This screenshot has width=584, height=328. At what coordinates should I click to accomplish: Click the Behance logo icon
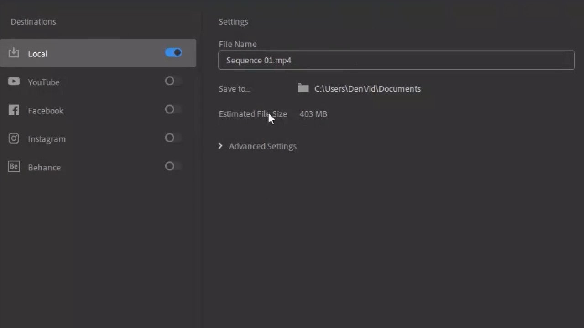(14, 167)
